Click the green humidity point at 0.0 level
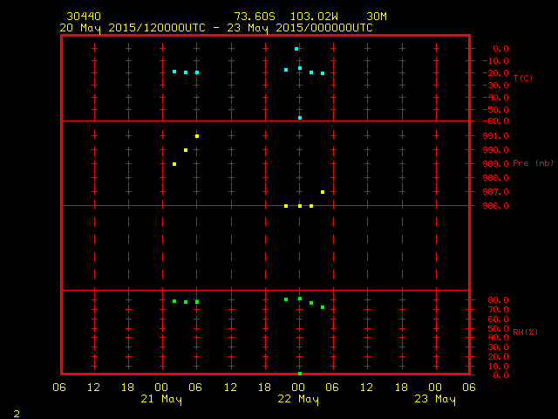Viewport: 558px width, 419px height. [x=299, y=374]
